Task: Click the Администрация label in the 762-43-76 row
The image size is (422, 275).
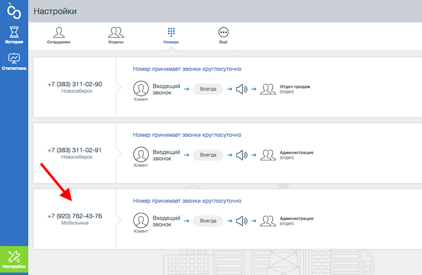Action: tap(296, 219)
